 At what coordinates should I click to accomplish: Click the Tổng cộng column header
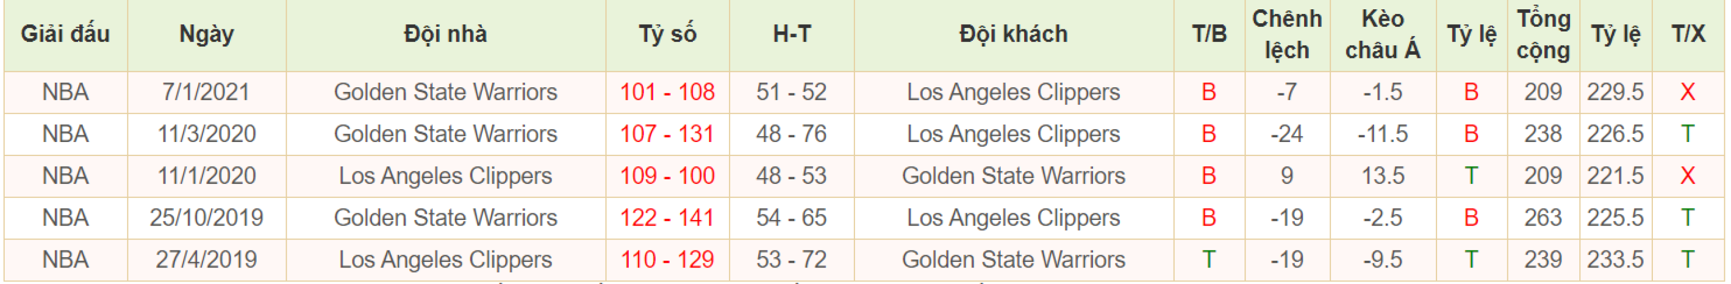1543,34
